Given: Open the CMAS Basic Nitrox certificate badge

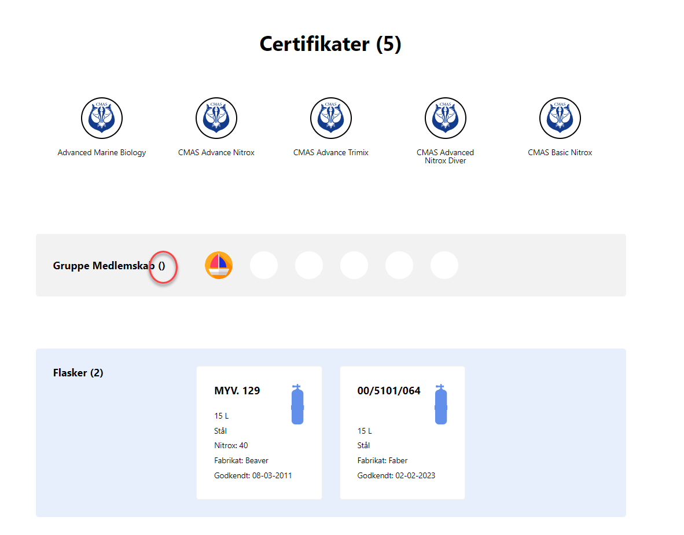Looking at the screenshot, I should pyautogui.click(x=560, y=118).
